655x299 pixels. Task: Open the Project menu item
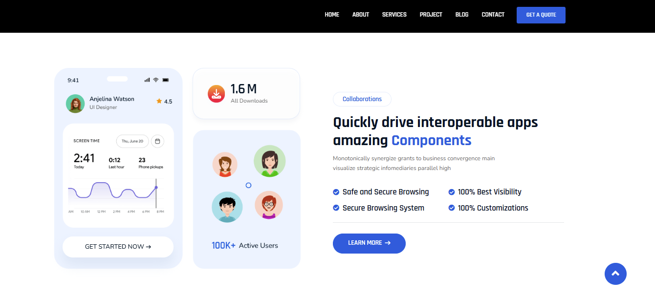tap(431, 15)
